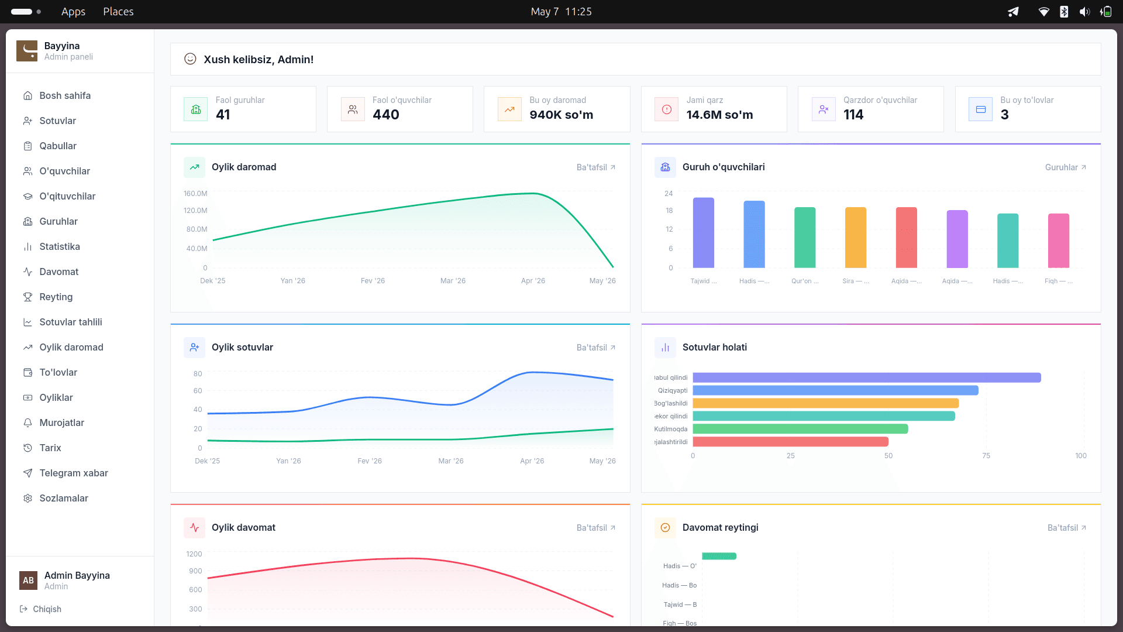Click the Sotuvlar holati chart title

pyautogui.click(x=715, y=348)
